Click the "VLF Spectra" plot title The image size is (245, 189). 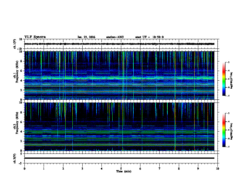click(35, 37)
